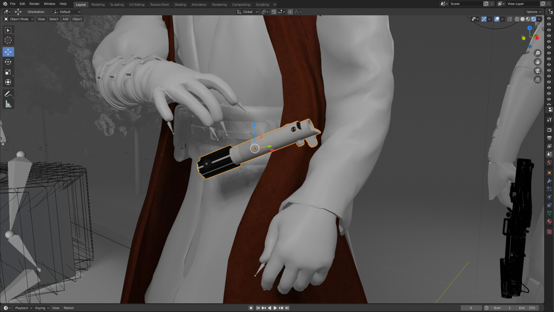The image size is (554, 312).
Task: Open the Window menu
Action: 50,4
